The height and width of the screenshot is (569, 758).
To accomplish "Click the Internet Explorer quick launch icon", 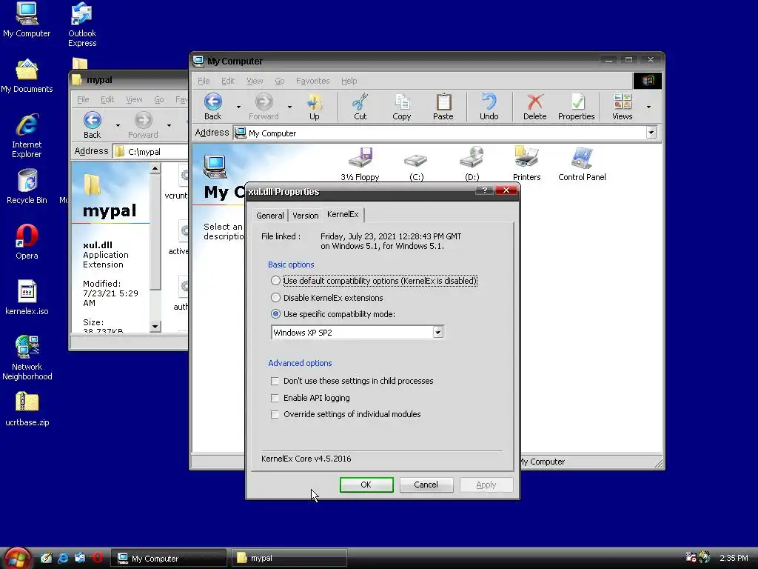I will pyautogui.click(x=63, y=558).
